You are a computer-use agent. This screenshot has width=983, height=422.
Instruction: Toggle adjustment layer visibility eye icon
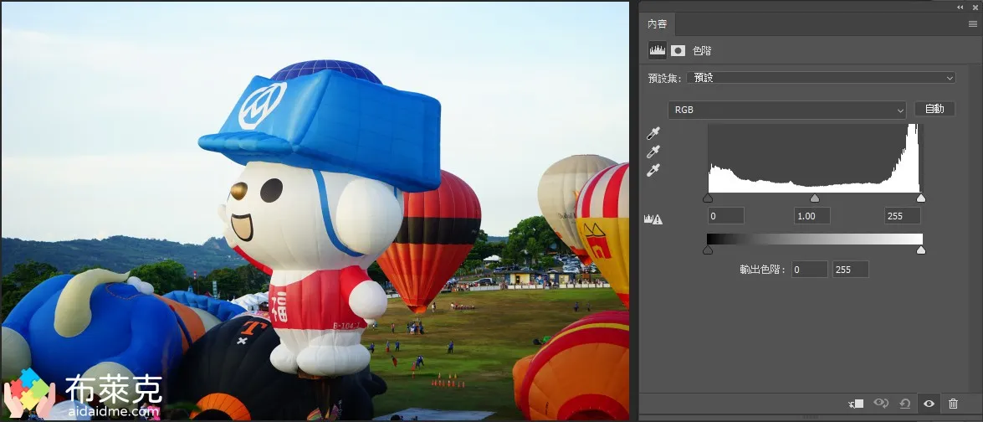click(x=929, y=404)
